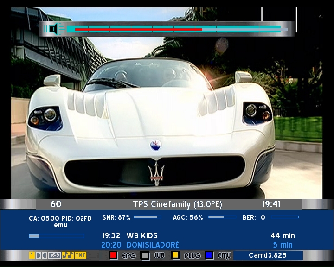Select the blue color key
334x267 pixels.
[x=209, y=255]
